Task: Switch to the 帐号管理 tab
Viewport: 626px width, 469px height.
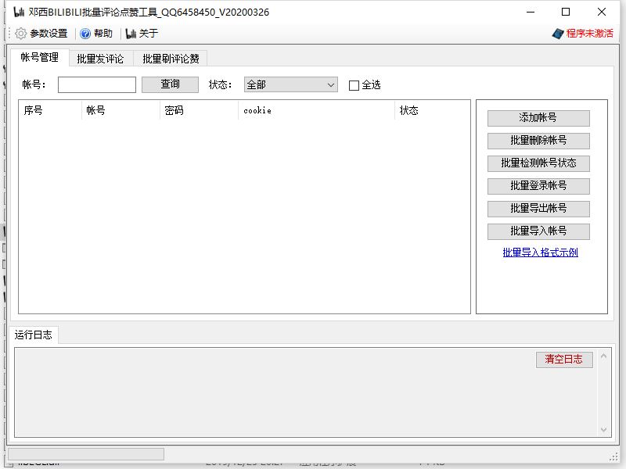Action: point(40,57)
